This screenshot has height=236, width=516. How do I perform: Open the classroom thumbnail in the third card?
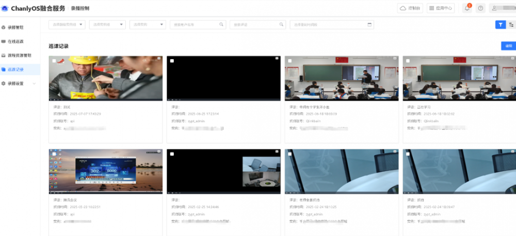341,78
